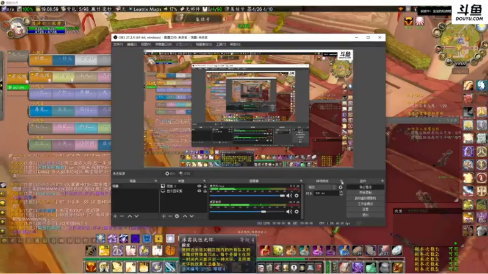Click the 300 ms duration field

pos(326,193)
